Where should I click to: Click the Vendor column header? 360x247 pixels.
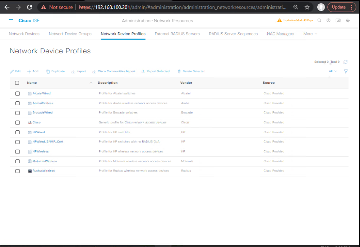tap(186, 83)
